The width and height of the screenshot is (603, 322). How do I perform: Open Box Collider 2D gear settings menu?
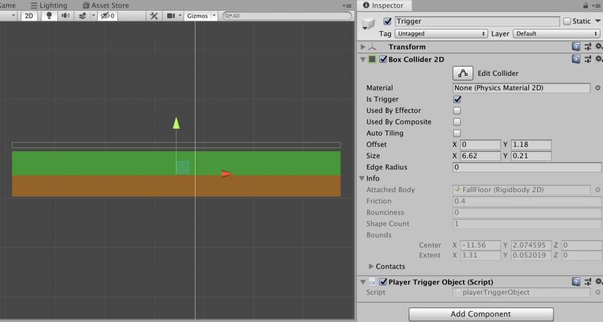[599, 59]
